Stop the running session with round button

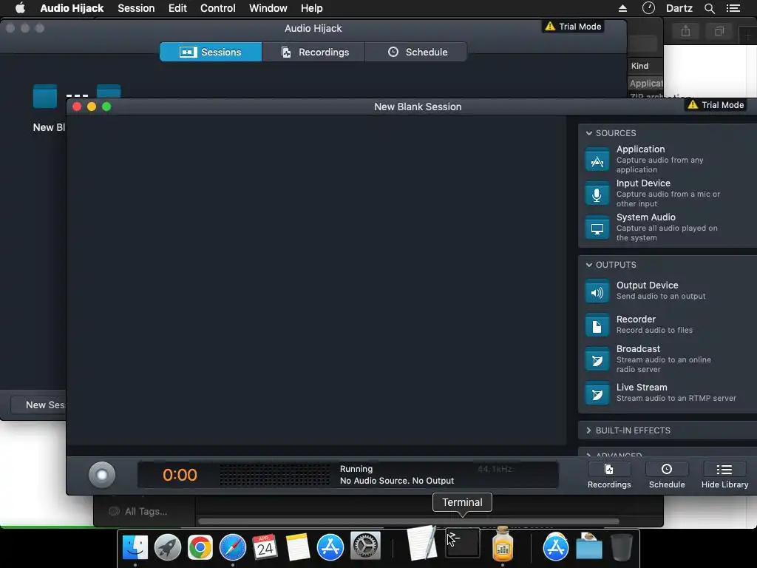coord(102,475)
